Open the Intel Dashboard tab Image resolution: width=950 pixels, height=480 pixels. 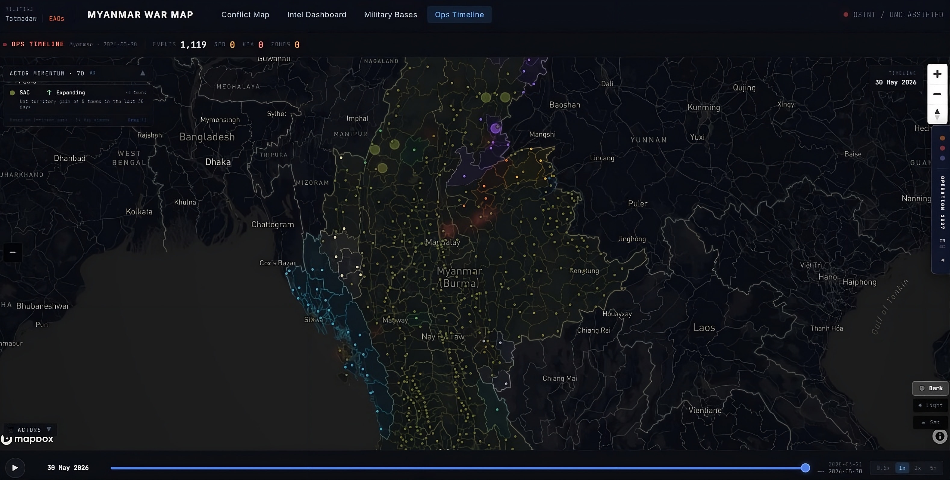pos(317,15)
